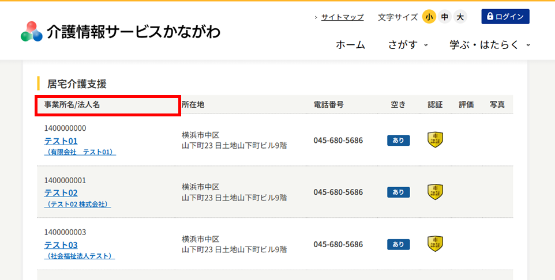Click office number 1400000001
Viewport: 555px width, 280px height.
[x=65, y=180]
